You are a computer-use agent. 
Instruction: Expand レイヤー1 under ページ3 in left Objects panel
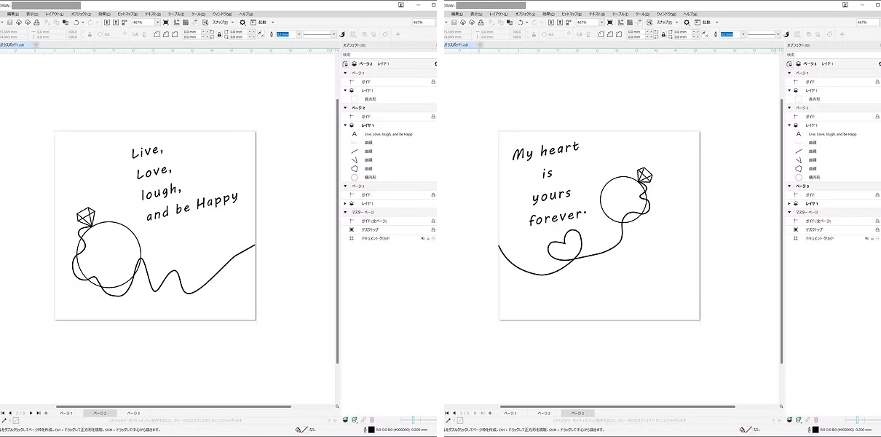[x=345, y=204]
